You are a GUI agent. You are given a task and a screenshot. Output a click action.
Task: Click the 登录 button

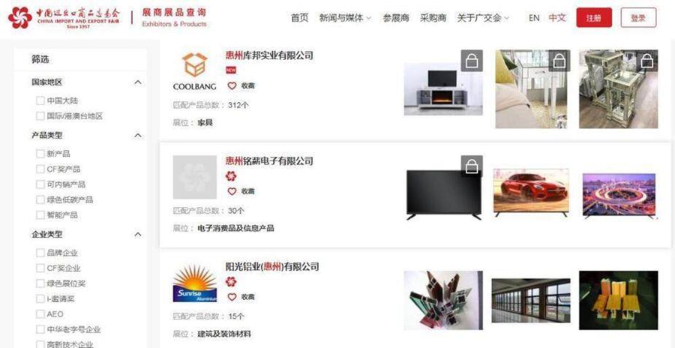[x=638, y=18]
